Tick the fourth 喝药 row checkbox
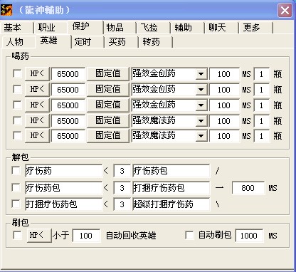Image resolution: width=296 pixels, height=272 pixels. click(17, 120)
